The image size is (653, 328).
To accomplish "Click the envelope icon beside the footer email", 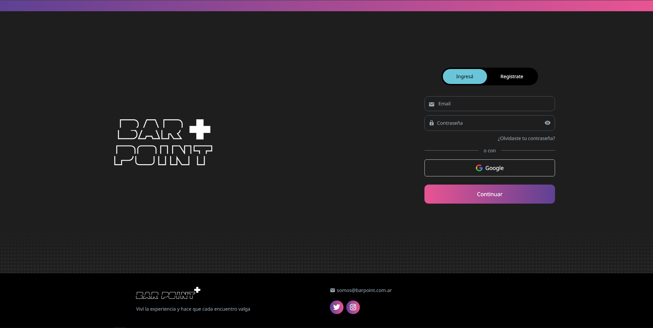I will tap(332, 290).
